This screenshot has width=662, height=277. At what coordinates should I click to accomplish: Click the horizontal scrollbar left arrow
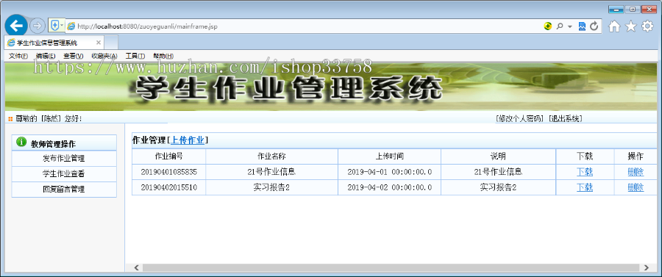pos(136,267)
